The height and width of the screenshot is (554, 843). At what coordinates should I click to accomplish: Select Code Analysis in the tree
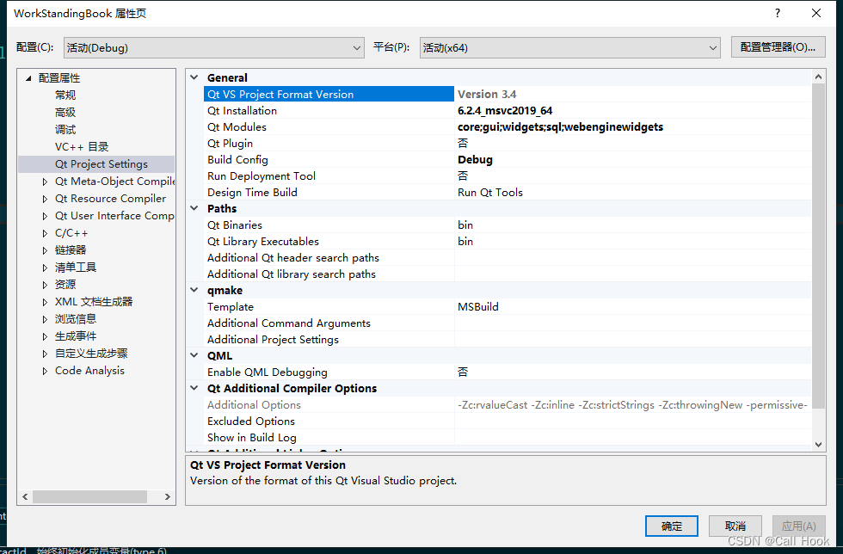[x=89, y=370]
